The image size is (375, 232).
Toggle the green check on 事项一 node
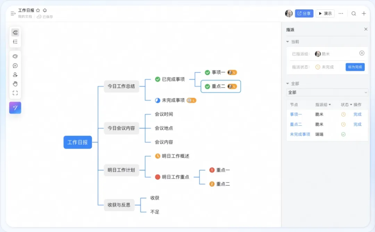click(x=207, y=72)
